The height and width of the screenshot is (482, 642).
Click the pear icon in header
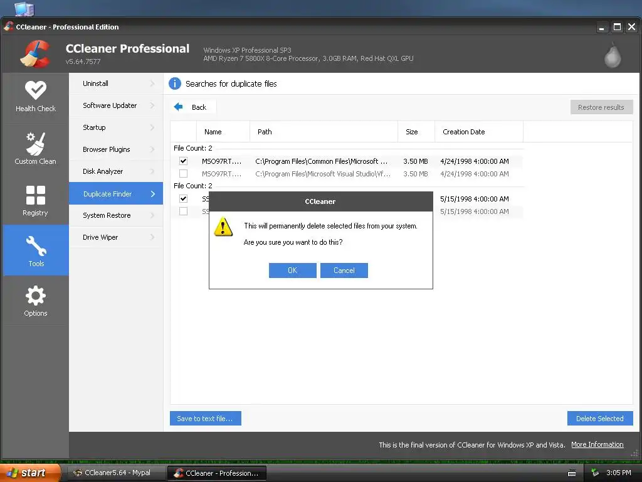pyautogui.click(x=613, y=55)
